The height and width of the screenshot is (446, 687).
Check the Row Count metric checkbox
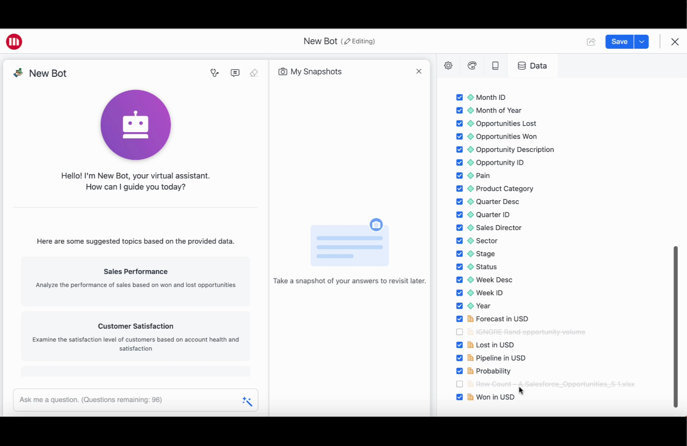[459, 384]
